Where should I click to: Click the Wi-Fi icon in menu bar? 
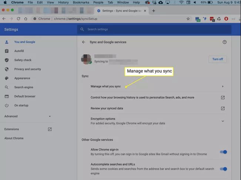pyautogui.click(x=181, y=2)
